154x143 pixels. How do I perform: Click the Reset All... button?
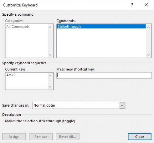pos(68,137)
